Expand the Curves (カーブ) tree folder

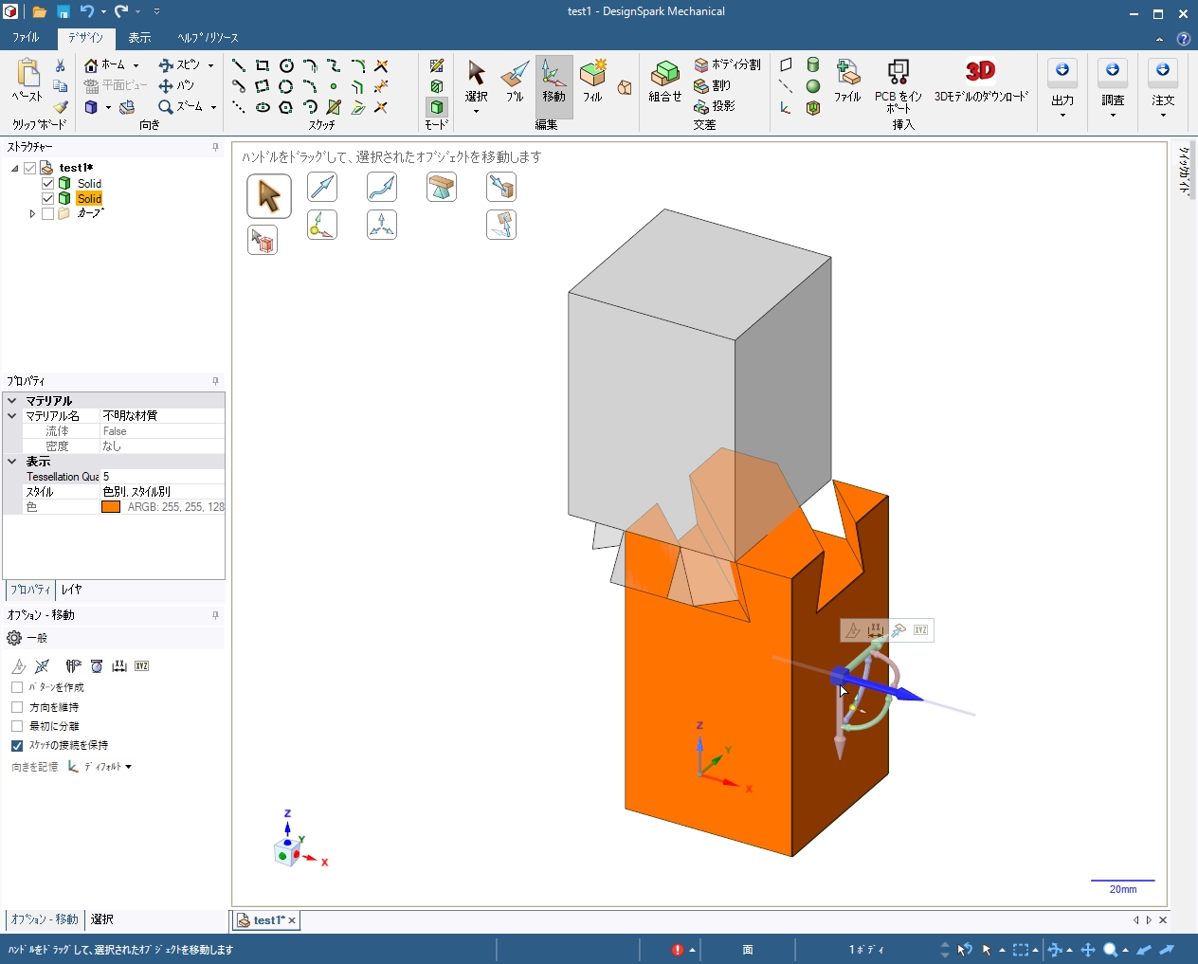click(32, 214)
